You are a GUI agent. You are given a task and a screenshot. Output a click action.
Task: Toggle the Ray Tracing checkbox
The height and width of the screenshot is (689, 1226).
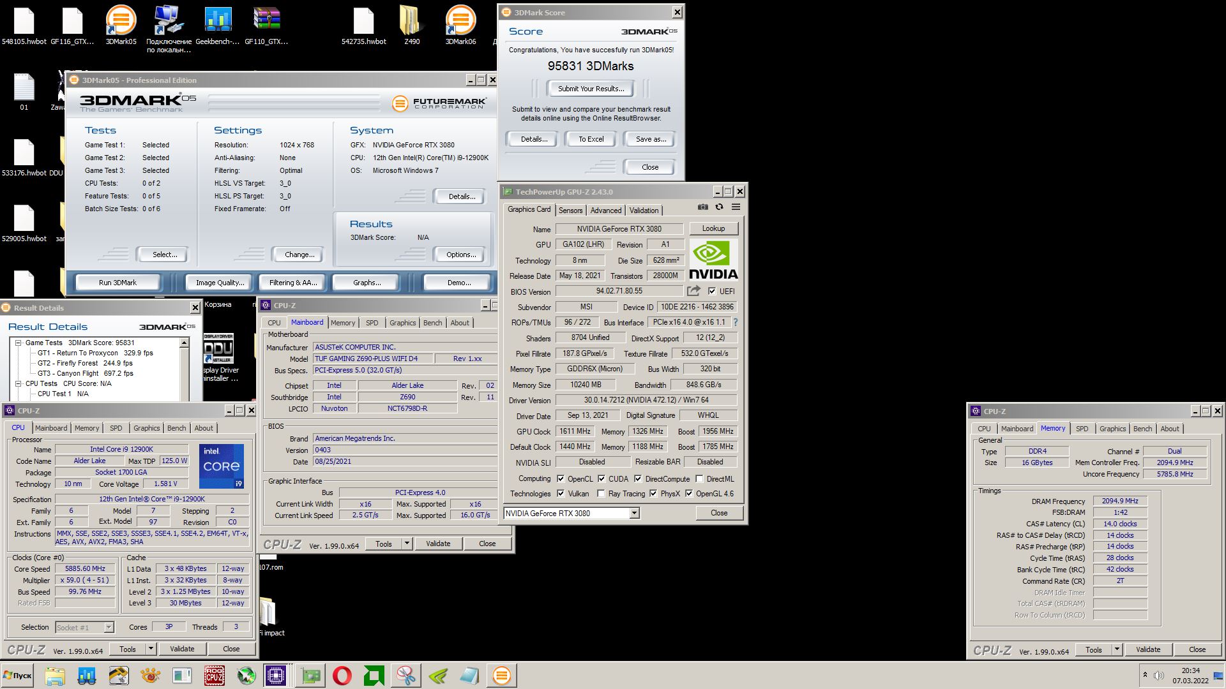point(601,493)
